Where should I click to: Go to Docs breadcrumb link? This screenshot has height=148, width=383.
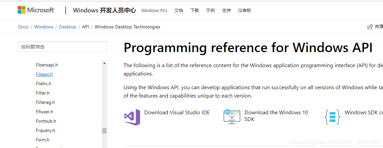(x=23, y=27)
